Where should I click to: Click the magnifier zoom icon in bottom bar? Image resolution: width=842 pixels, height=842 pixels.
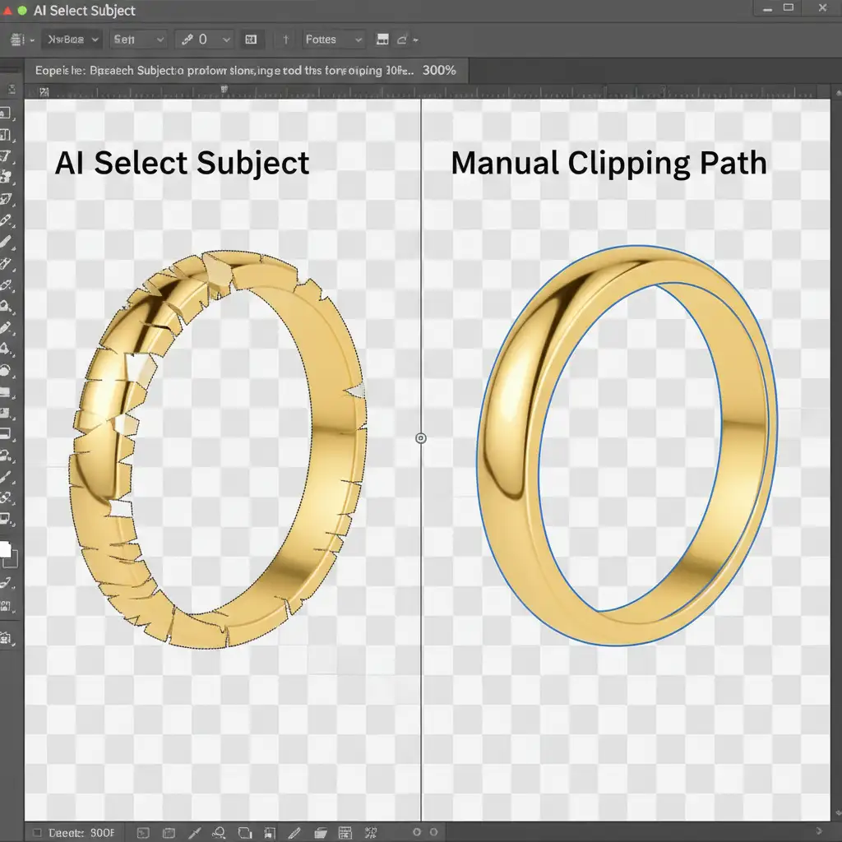point(219,833)
